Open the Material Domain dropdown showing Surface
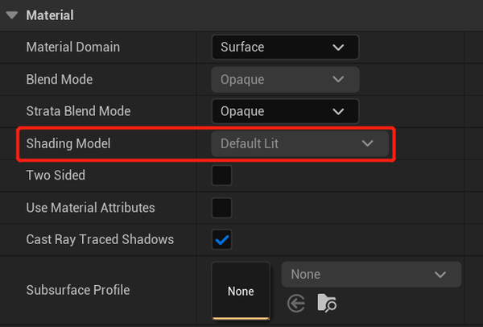The height and width of the screenshot is (327, 483). pos(284,48)
